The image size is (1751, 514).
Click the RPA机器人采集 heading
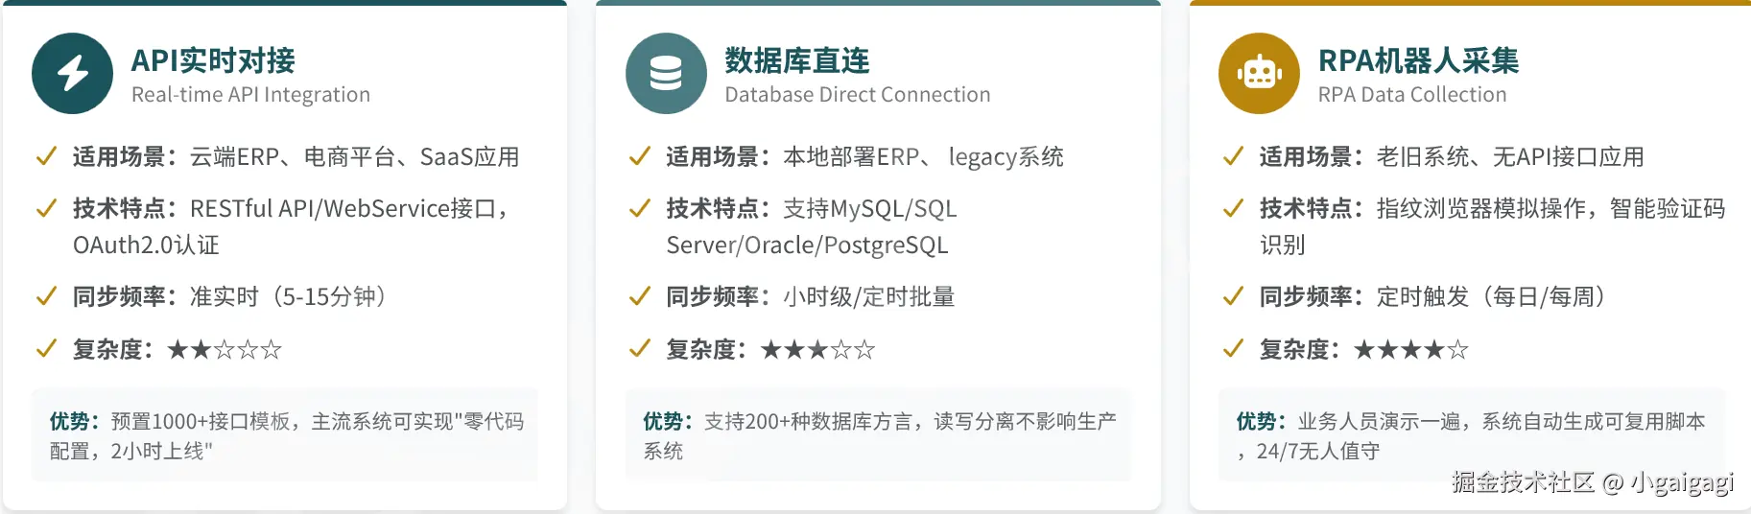coord(1418,60)
